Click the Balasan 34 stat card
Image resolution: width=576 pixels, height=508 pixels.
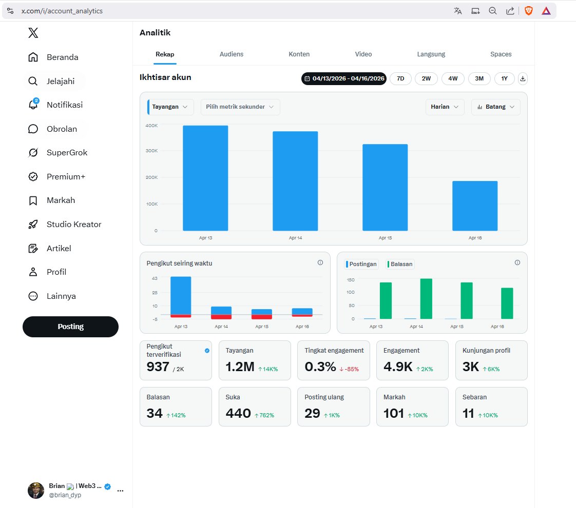pyautogui.click(x=176, y=407)
